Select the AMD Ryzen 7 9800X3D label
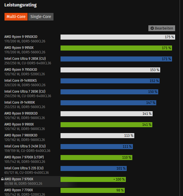This screenshot has height=196, width=183. click(21, 135)
